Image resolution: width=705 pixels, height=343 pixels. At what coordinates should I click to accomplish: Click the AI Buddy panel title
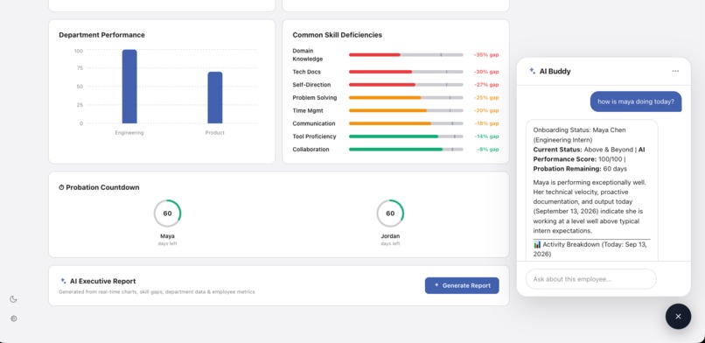(x=555, y=71)
